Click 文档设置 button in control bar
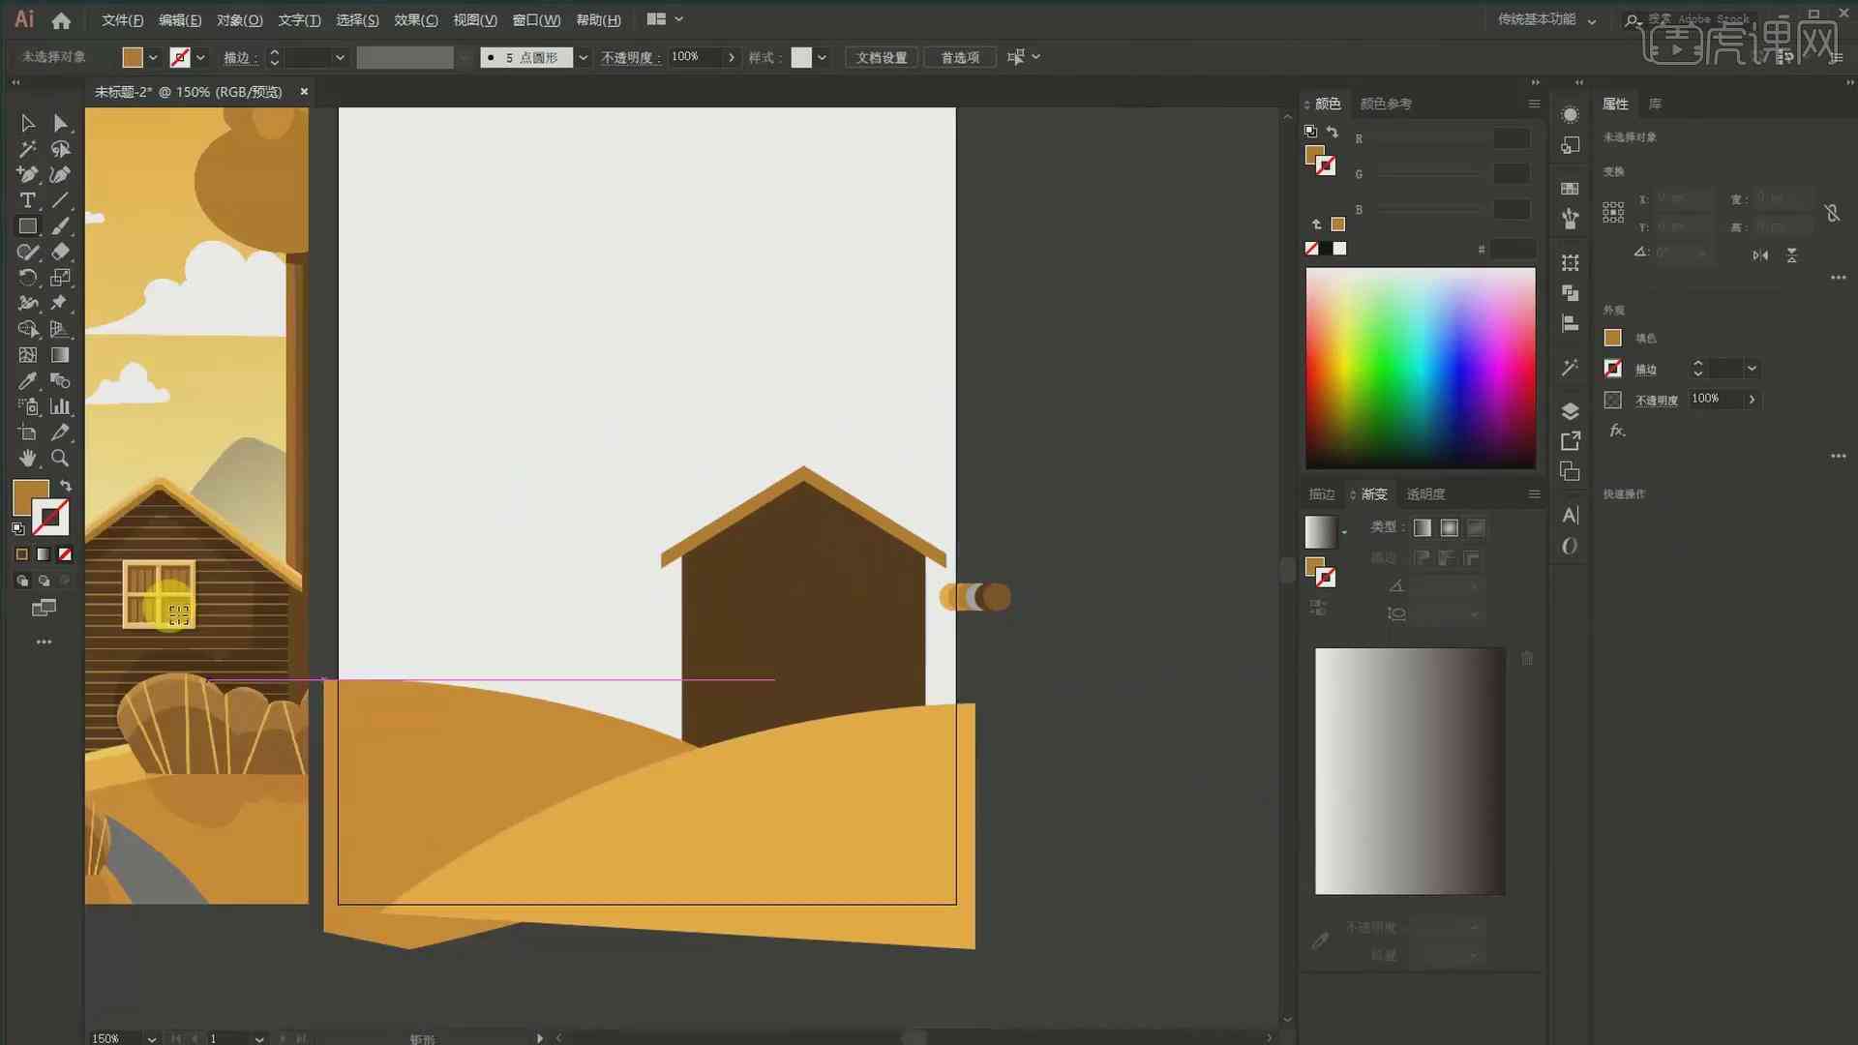 (884, 56)
